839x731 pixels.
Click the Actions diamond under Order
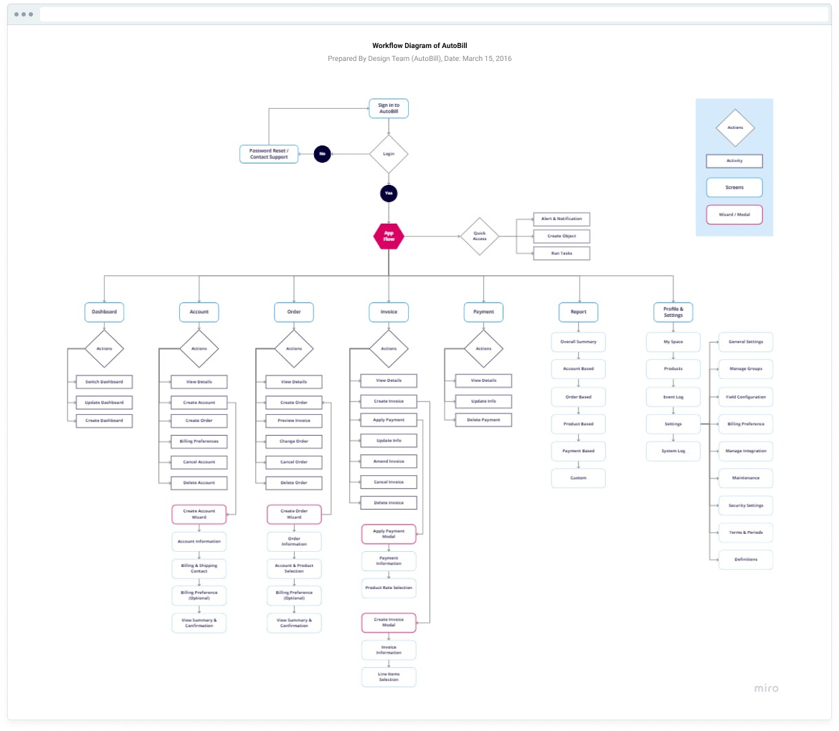(294, 348)
